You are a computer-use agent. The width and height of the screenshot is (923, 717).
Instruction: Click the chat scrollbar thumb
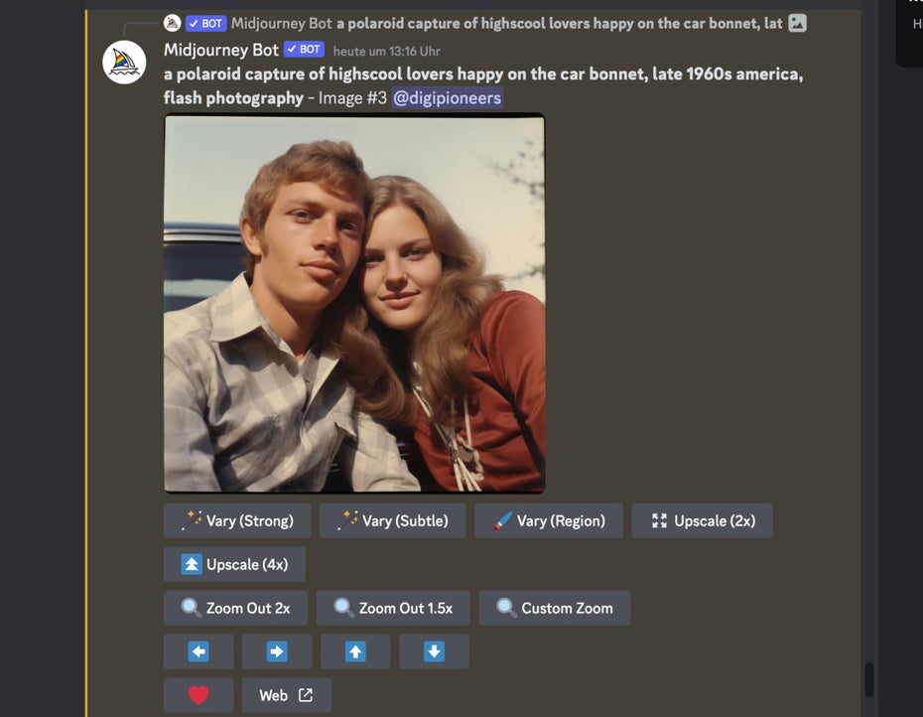pyautogui.click(x=869, y=680)
